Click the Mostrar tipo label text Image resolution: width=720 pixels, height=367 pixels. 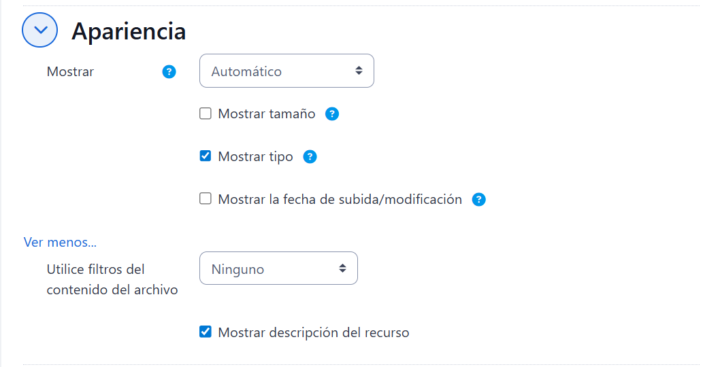[255, 157]
